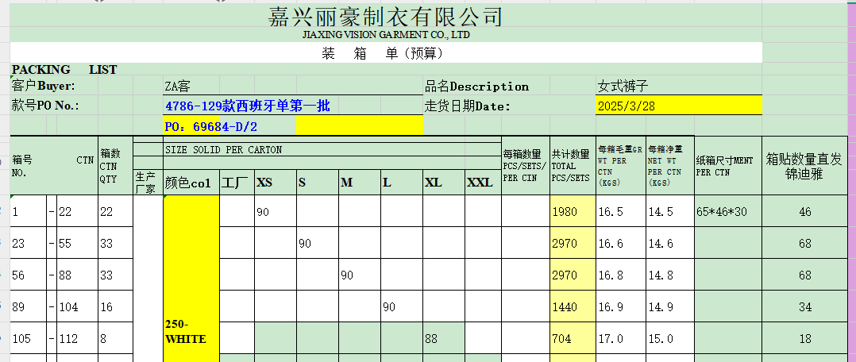Click the 颜色col header cell

[191, 183]
